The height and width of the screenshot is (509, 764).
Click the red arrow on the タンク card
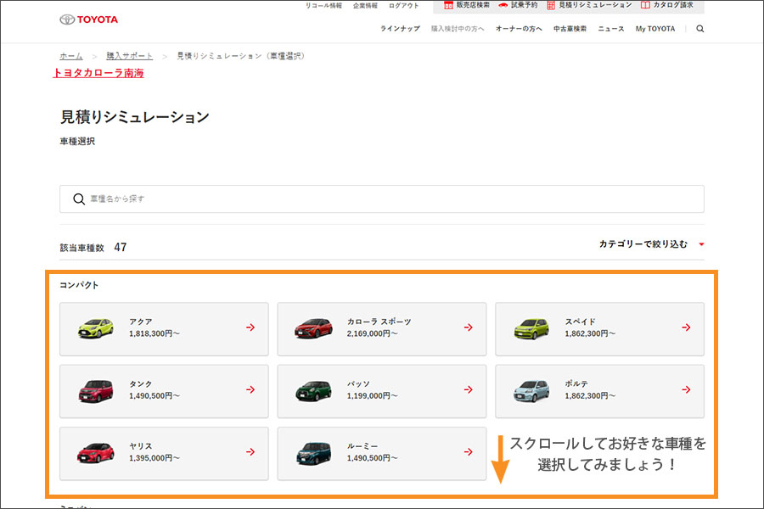click(250, 389)
